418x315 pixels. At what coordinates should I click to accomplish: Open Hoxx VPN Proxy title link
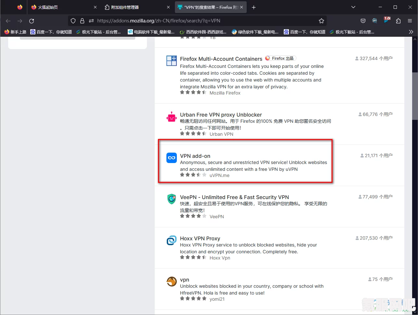(200, 238)
